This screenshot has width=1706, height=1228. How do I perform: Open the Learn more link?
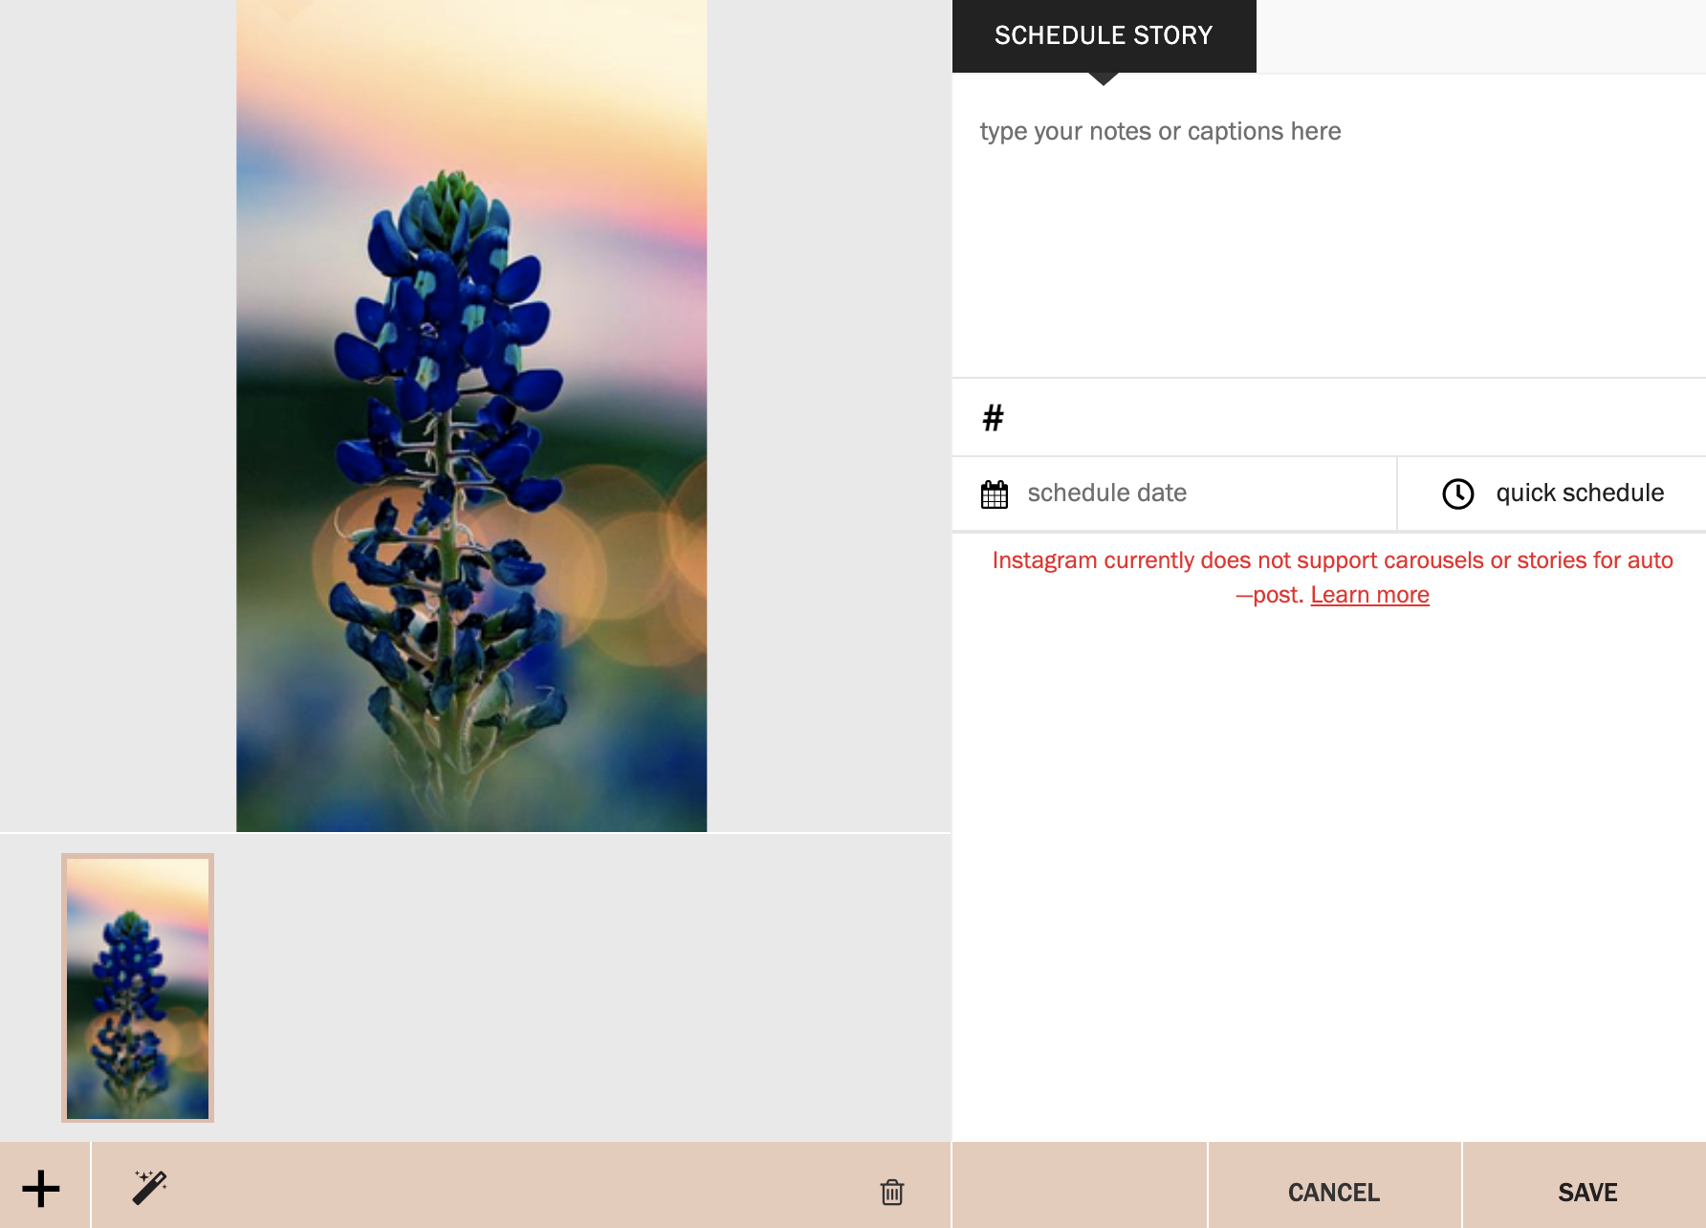1369,595
